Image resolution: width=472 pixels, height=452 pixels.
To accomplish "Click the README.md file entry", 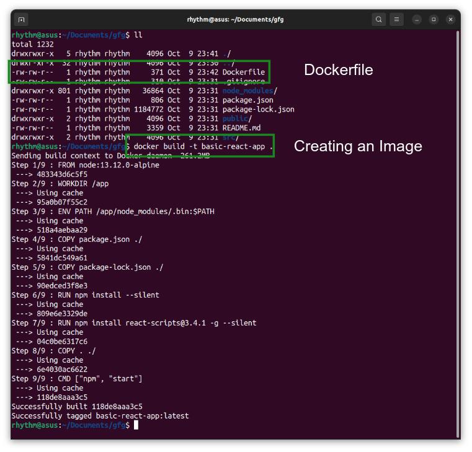I will coord(241,128).
